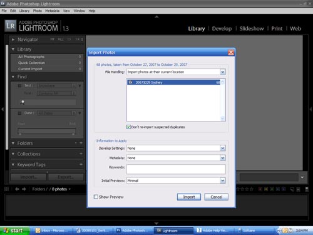Image resolution: width=313 pixels, height=235 pixels.
Task: Click into the Keywords input field
Action: point(176,169)
